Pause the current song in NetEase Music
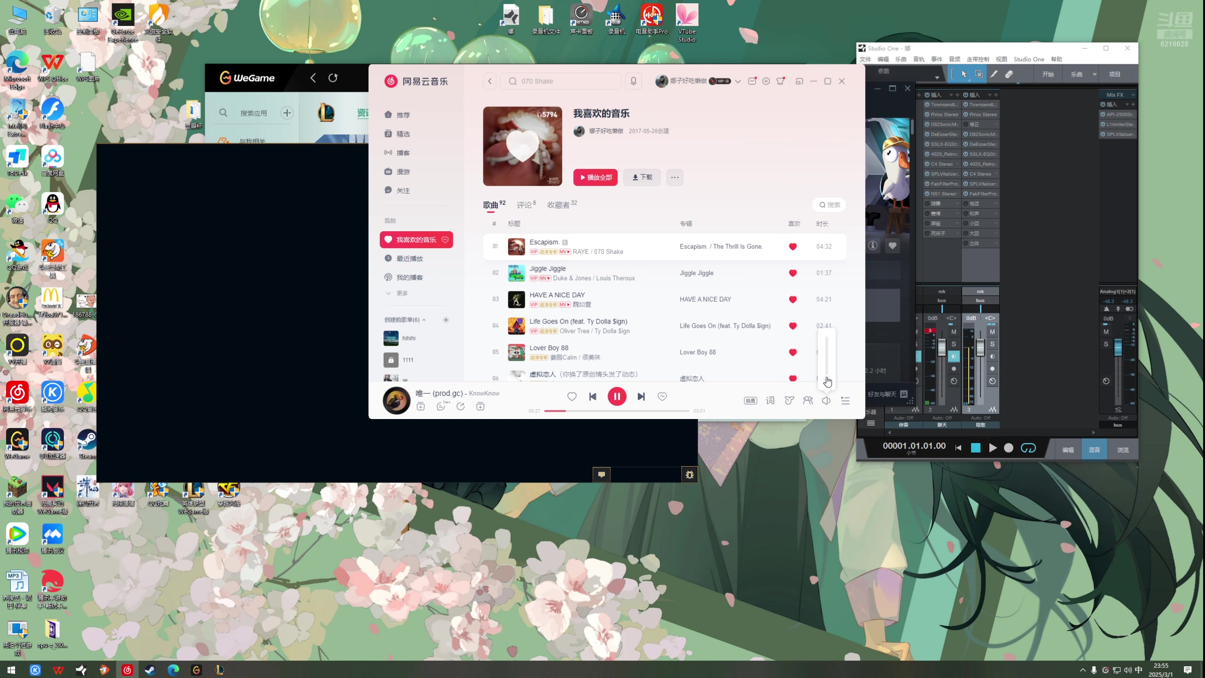The height and width of the screenshot is (678, 1205). pos(617,396)
